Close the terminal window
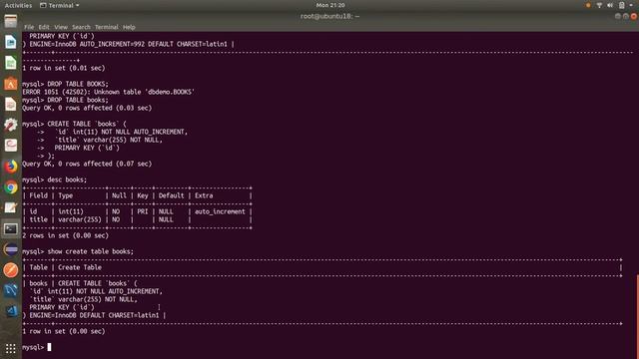This screenshot has height=359, width=639. tap(634, 16)
